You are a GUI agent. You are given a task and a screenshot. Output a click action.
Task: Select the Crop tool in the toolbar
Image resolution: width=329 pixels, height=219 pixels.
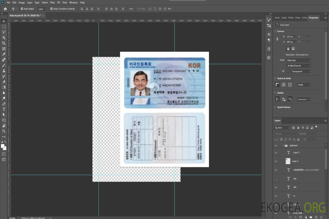4,43
